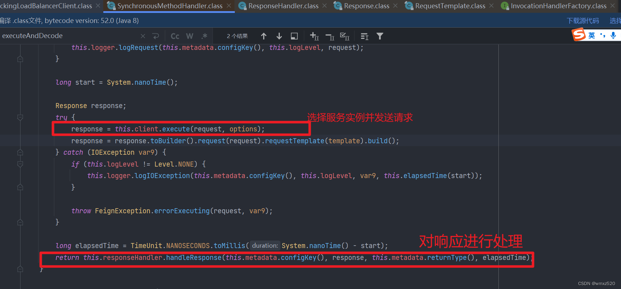Viewport: 621px width, 289px height.
Task: Close the BlockingLoadBalancerClient.class tab
Action: pyautogui.click(x=98, y=6)
